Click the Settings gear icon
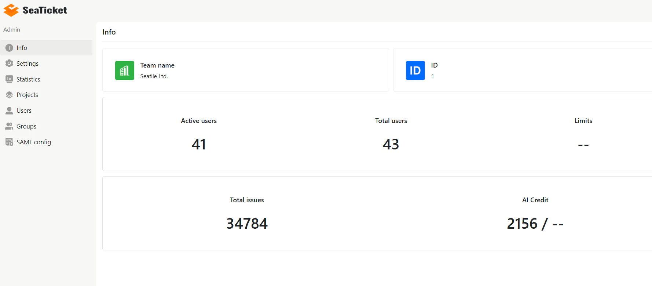 click(x=9, y=64)
